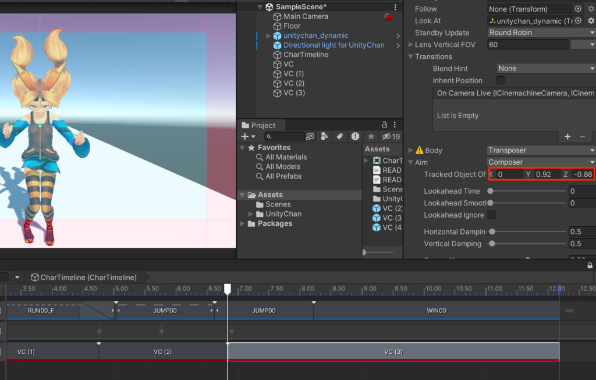Click the VC (2) prefab icon in Assets
The width and height of the screenshot is (596, 380).
click(x=377, y=208)
